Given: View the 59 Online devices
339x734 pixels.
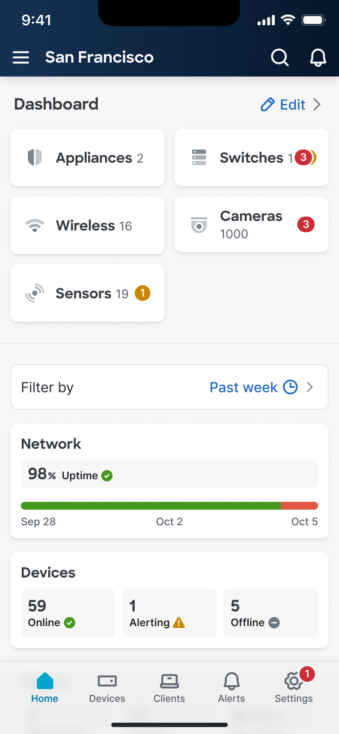Looking at the screenshot, I should click(x=68, y=613).
